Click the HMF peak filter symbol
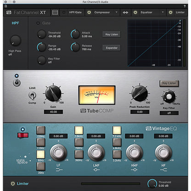The image size is (191, 191). click(135, 170)
